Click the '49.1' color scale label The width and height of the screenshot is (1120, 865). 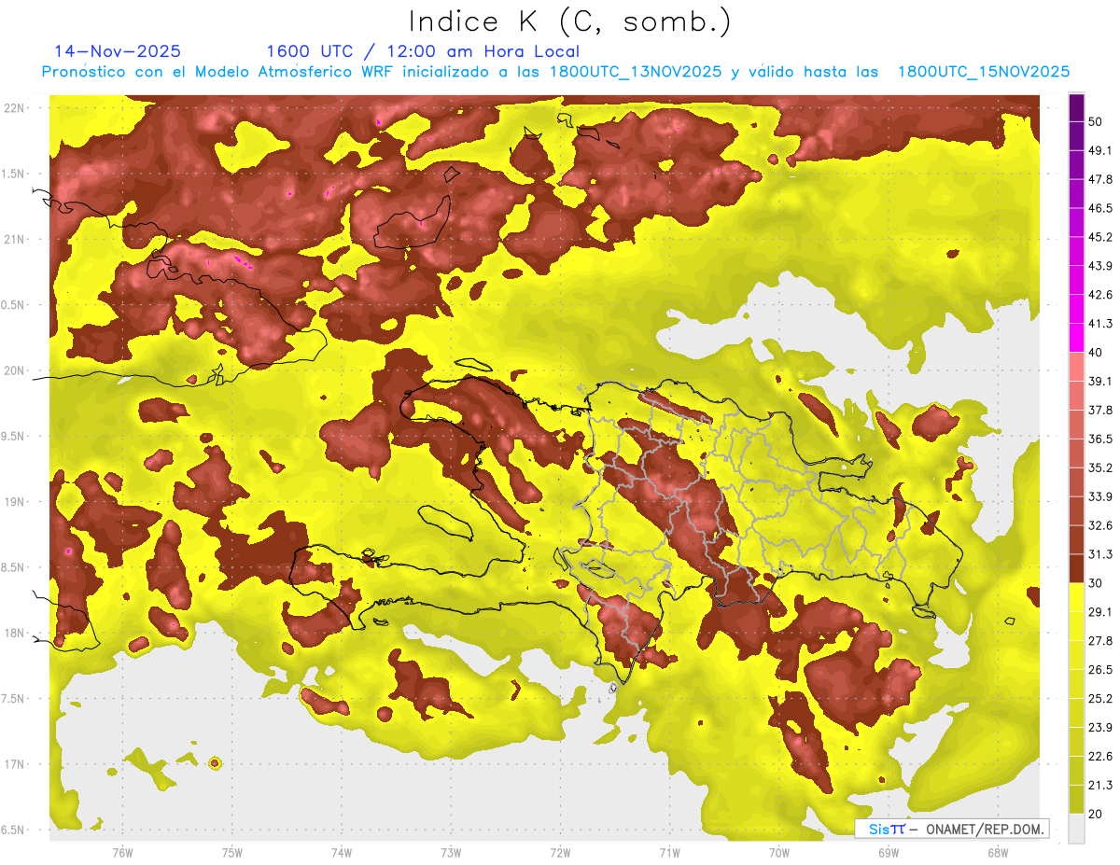tap(1099, 150)
